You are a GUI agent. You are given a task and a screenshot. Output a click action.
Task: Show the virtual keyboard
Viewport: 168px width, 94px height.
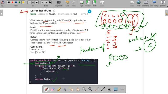point(122,89)
